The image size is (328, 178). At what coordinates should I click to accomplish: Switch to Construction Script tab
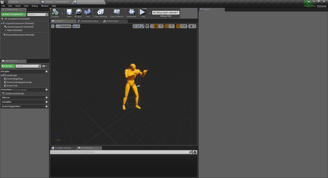click(x=89, y=21)
